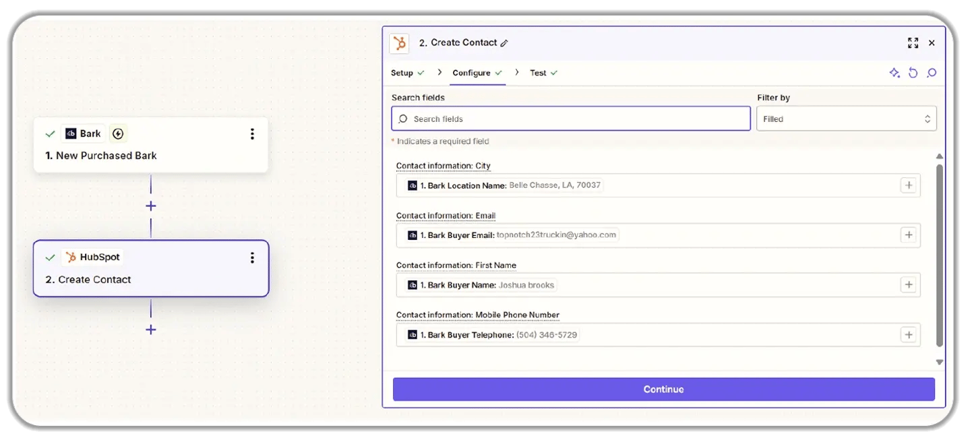Click inside the Search fields input
Screen dimensions: 972x444
click(x=570, y=118)
